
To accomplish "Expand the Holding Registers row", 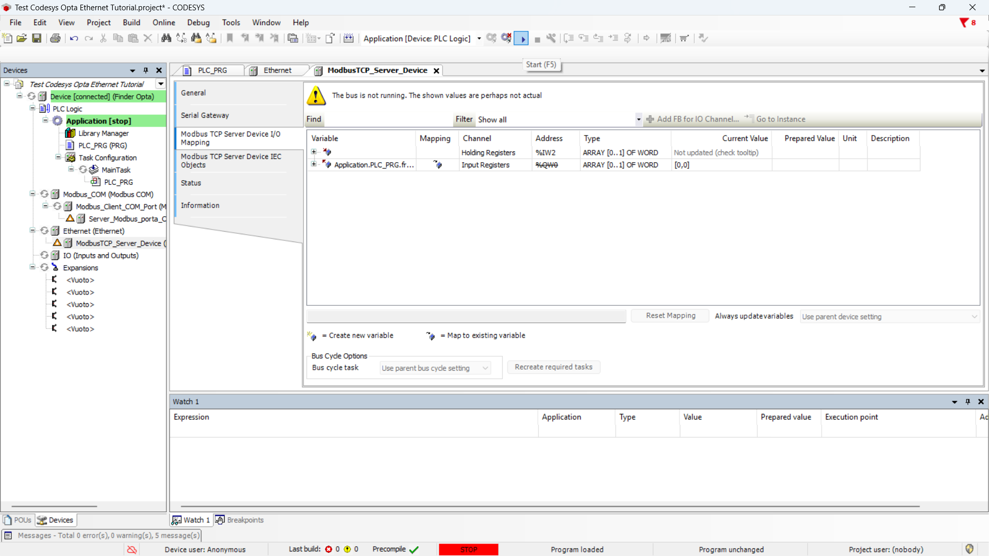I will (x=314, y=152).
